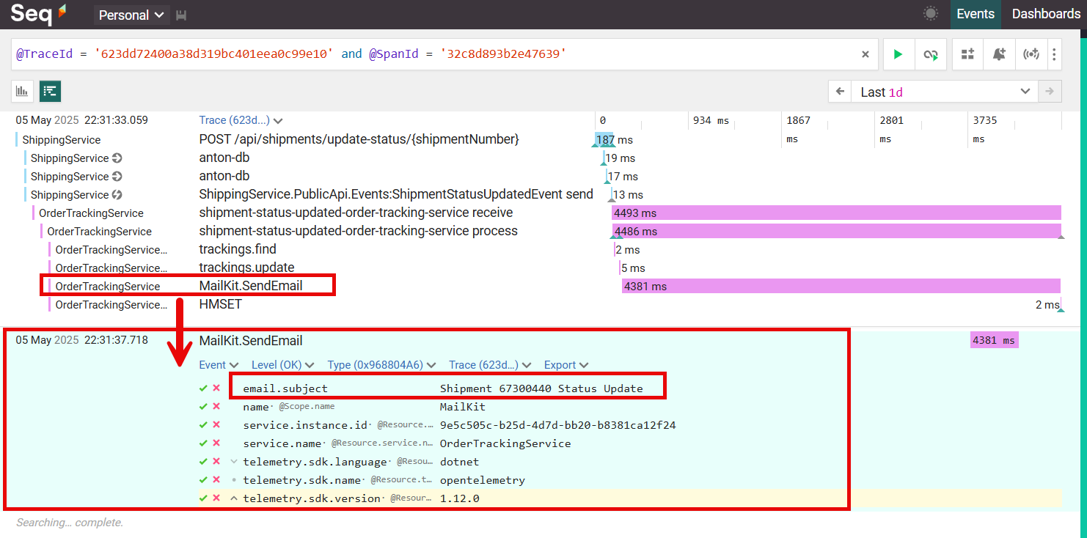Open the Export dropdown
Screen dimensions: 1087x538
click(566, 365)
